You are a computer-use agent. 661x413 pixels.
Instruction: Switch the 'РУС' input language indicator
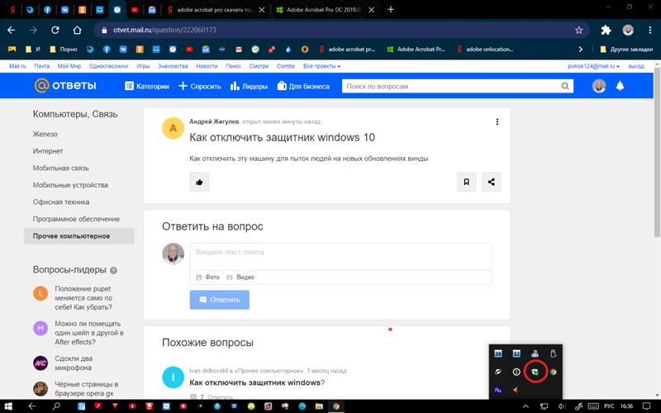pos(609,406)
